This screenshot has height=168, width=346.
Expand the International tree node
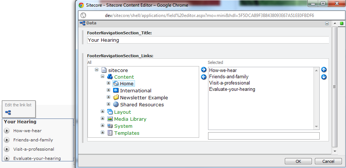coord(108,90)
